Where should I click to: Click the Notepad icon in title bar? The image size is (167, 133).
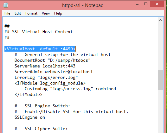[x=5, y=5]
